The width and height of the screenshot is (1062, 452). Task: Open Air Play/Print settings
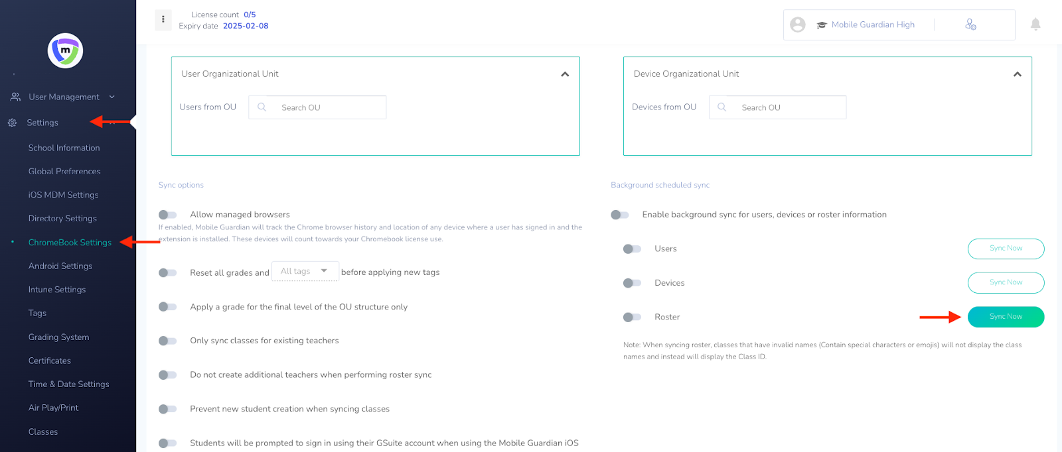pos(53,408)
